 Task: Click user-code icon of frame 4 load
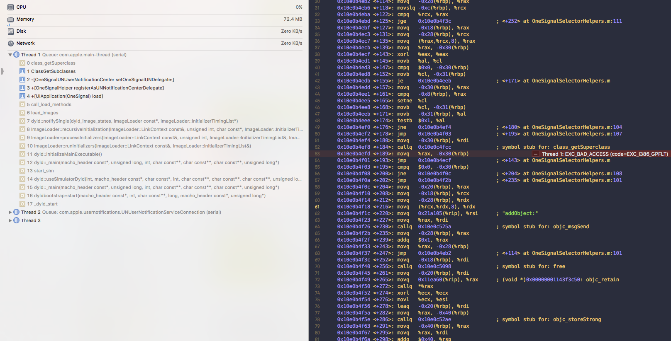point(22,96)
